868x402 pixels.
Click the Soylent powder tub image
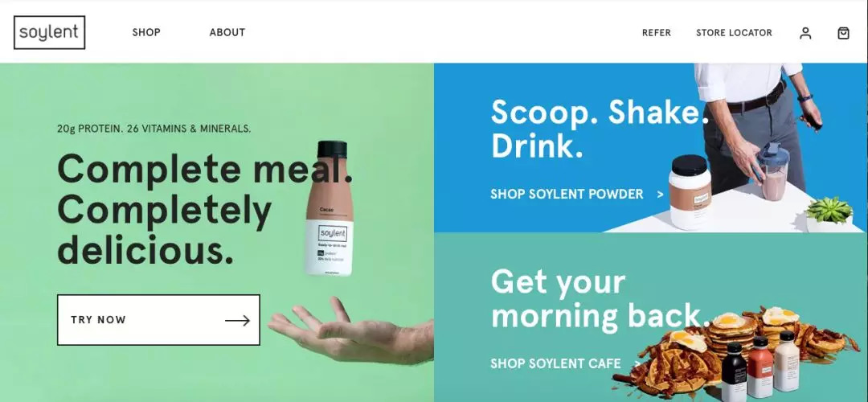[690, 192]
